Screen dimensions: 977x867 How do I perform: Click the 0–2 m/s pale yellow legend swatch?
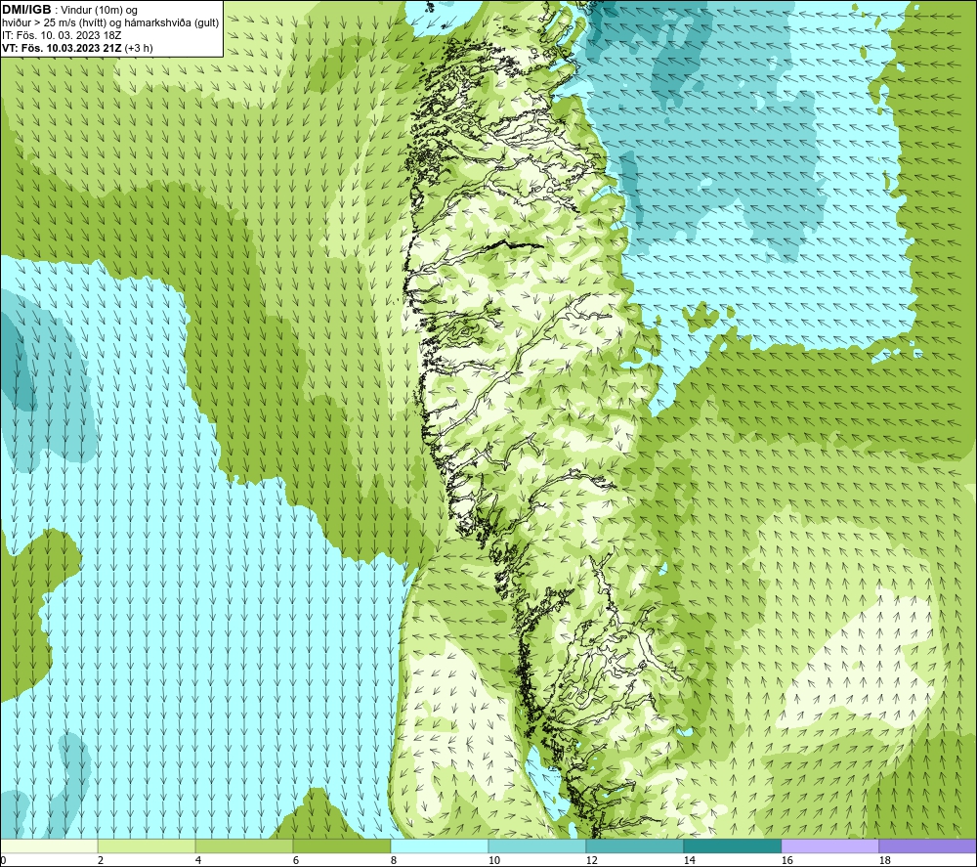click(49, 845)
